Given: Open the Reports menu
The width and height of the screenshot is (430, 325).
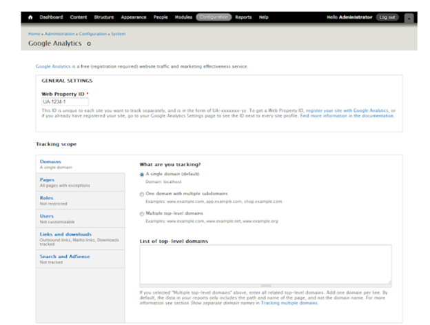Looking at the screenshot, I should click(243, 17).
